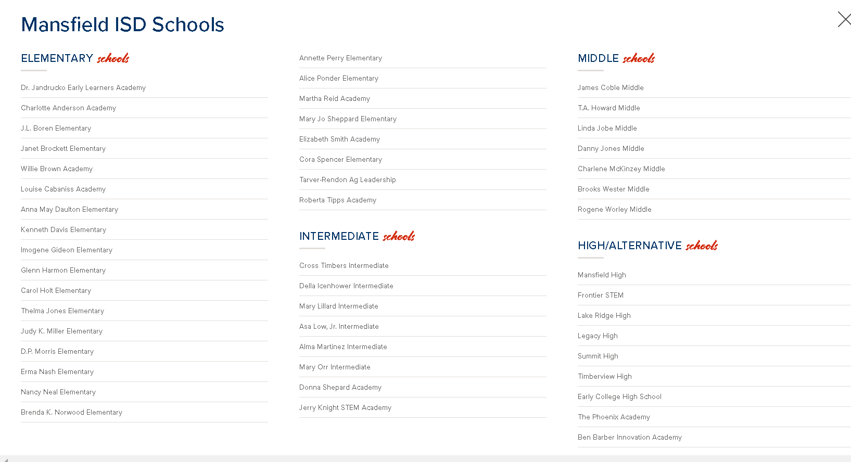Open Anna May Daulton Elementary
The width and height of the screenshot is (851, 462).
(x=69, y=210)
